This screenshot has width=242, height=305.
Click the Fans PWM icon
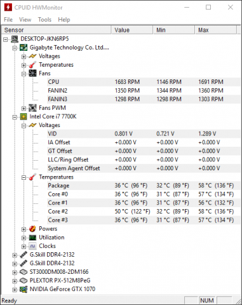point(32,108)
